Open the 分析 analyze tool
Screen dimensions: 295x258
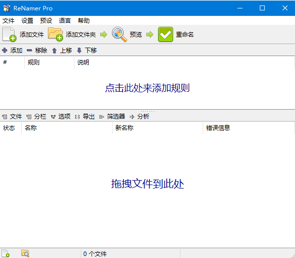pyautogui.click(x=139, y=117)
